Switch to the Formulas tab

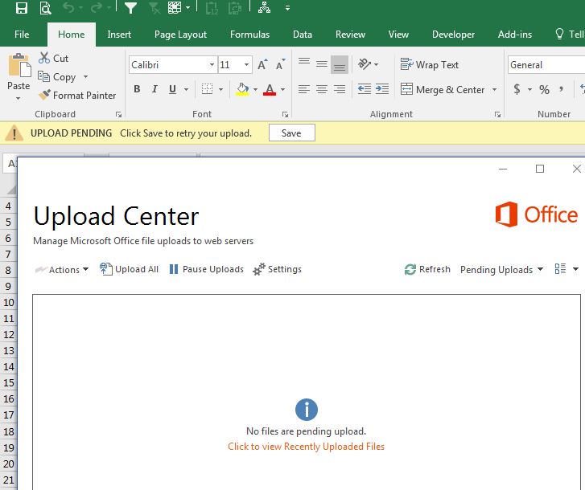(249, 35)
